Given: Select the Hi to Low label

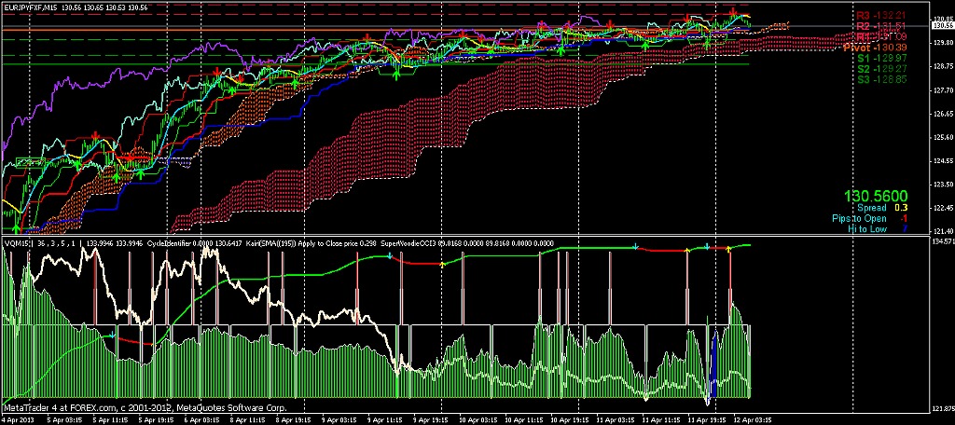Looking at the screenshot, I should click(865, 228).
